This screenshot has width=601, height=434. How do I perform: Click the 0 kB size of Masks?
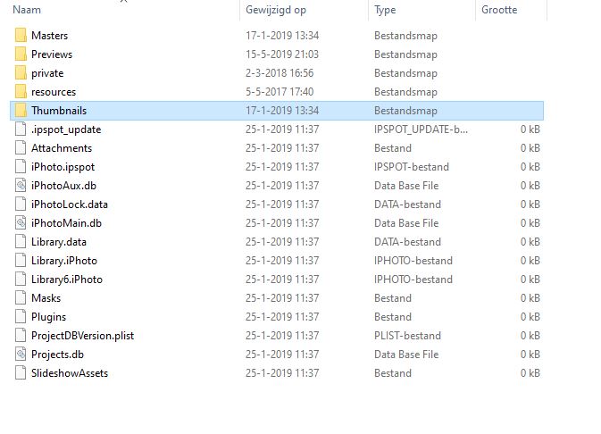(x=530, y=298)
